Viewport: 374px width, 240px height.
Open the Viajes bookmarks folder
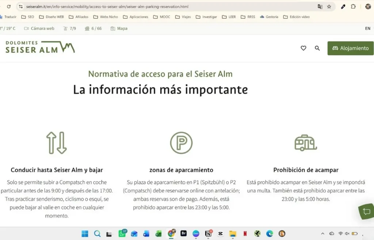pyautogui.click(x=183, y=17)
